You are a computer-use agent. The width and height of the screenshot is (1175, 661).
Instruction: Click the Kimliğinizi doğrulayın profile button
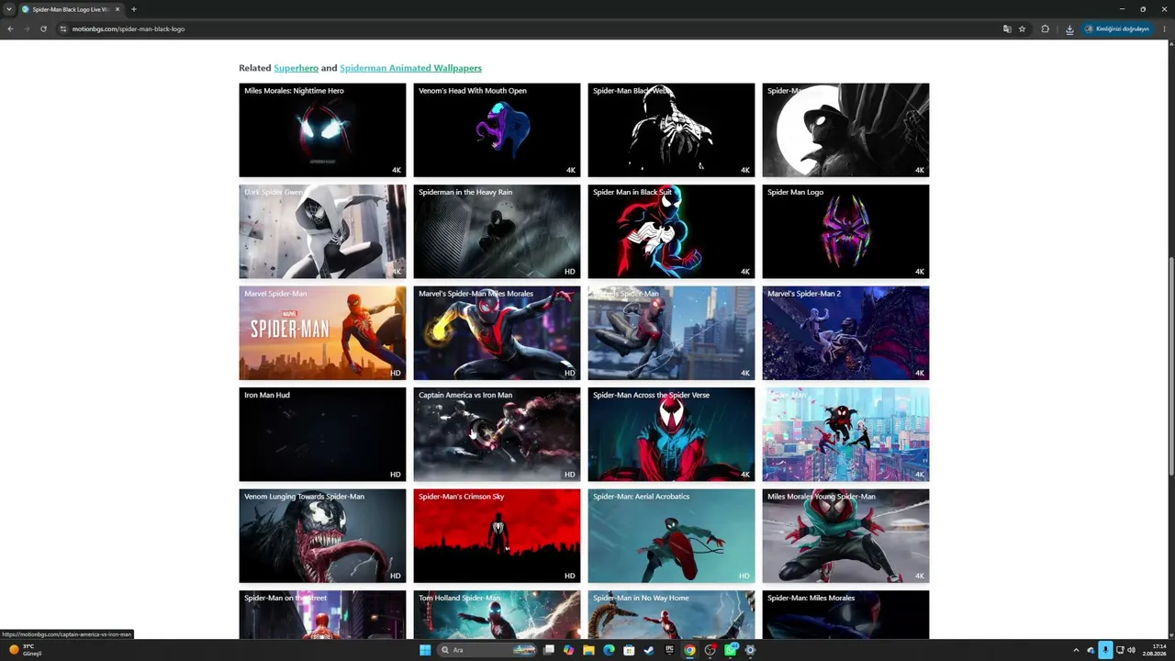(x=1117, y=28)
